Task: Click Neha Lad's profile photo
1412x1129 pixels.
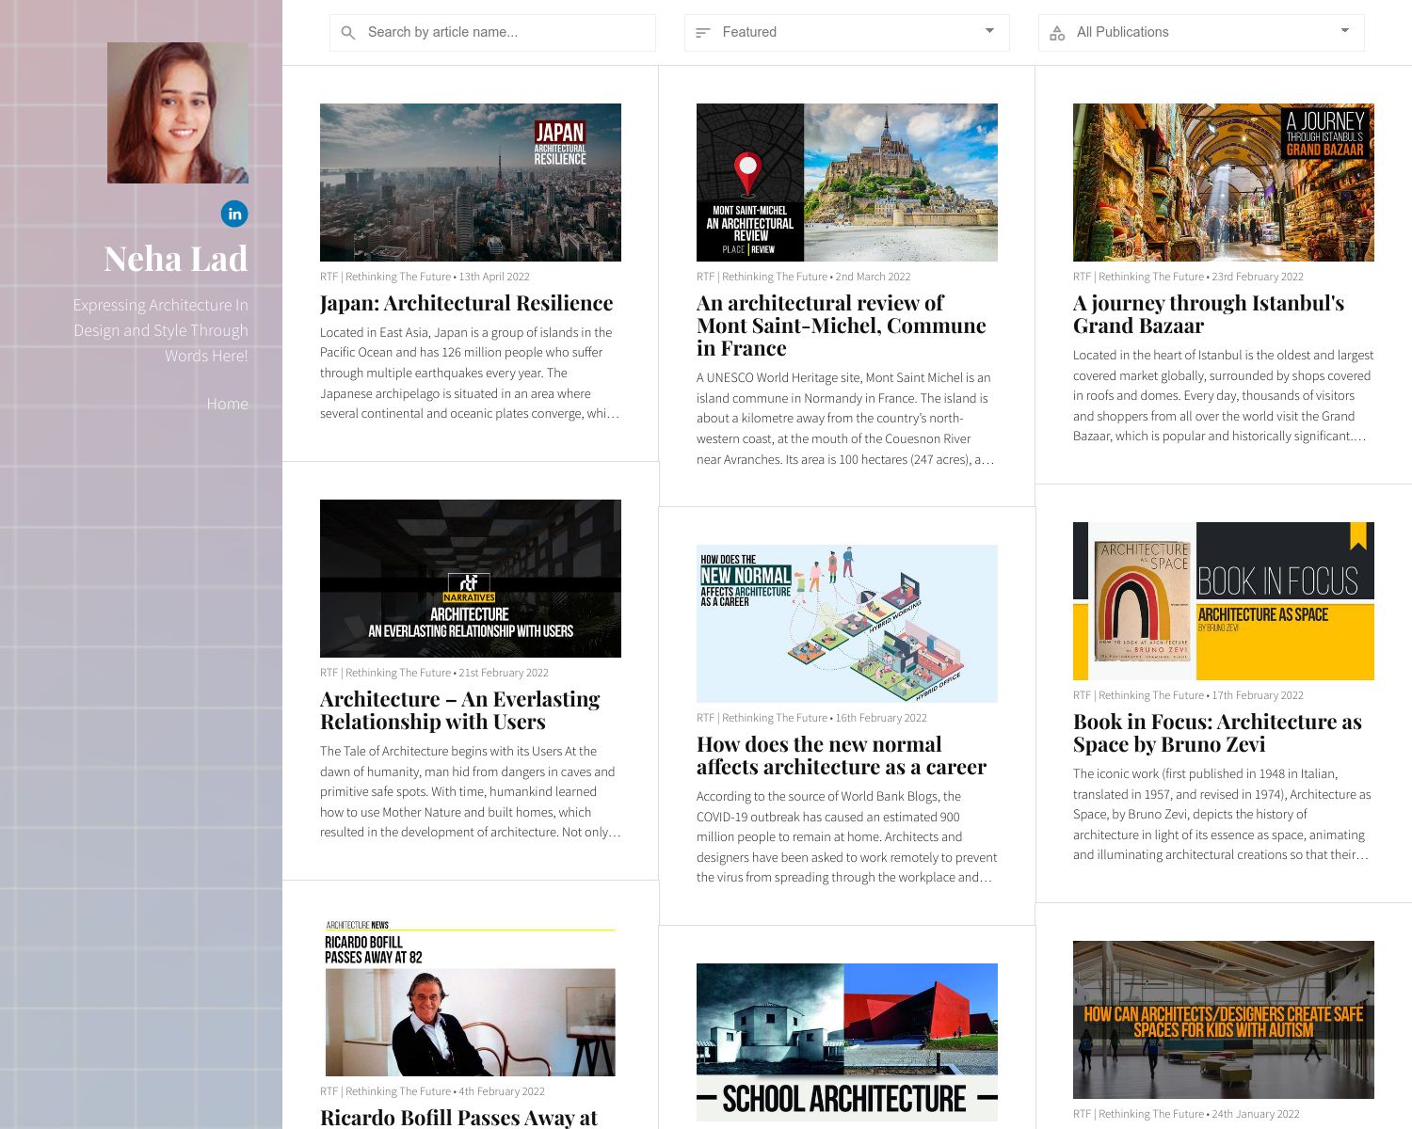Action: point(178,113)
